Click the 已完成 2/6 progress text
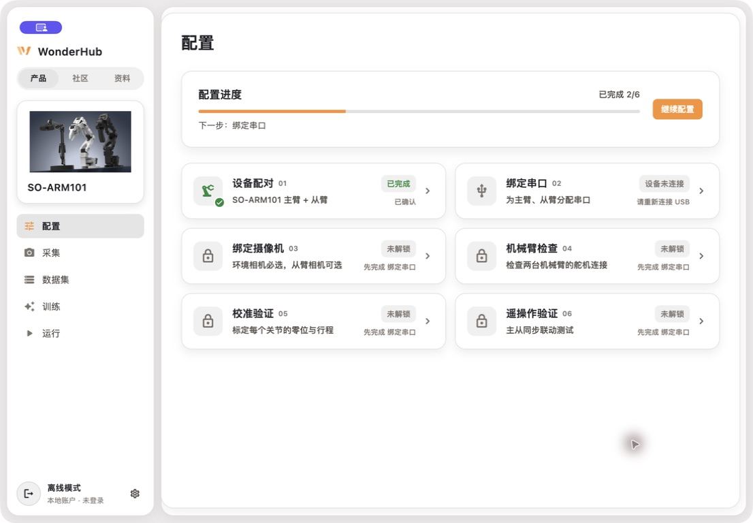The width and height of the screenshot is (753, 523). pyautogui.click(x=619, y=95)
